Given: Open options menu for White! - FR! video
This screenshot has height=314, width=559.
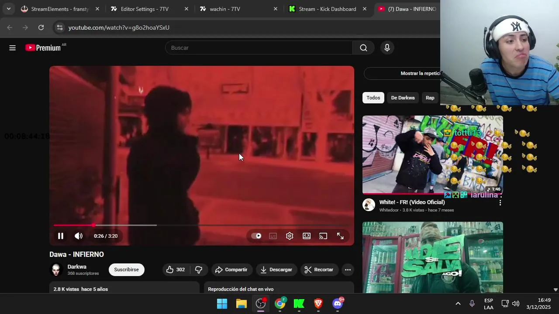Looking at the screenshot, I should click(x=500, y=202).
